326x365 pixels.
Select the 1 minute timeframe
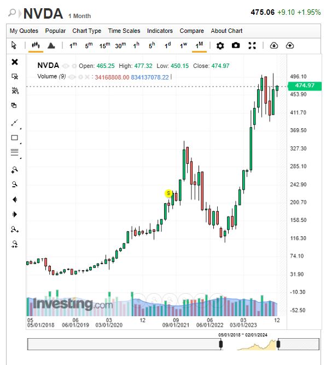tap(73, 45)
